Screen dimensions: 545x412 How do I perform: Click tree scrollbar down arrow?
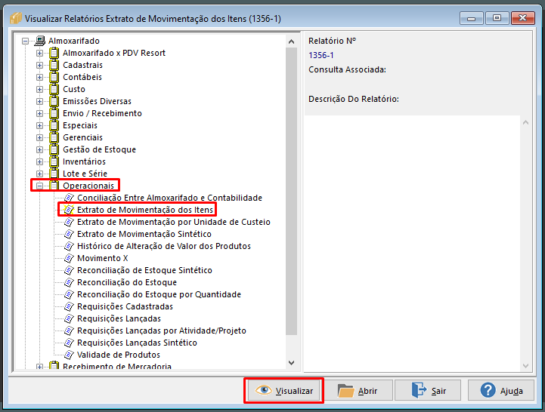pyautogui.click(x=292, y=363)
